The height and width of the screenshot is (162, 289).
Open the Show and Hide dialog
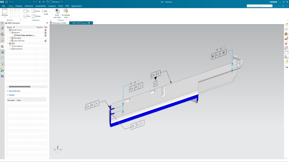[57, 13]
